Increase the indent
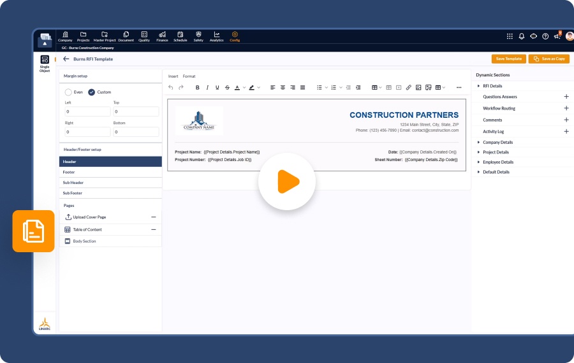Screen dimensions: 574x363 (358, 87)
